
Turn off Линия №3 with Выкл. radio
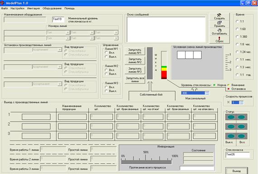pyautogui.click(x=106, y=91)
